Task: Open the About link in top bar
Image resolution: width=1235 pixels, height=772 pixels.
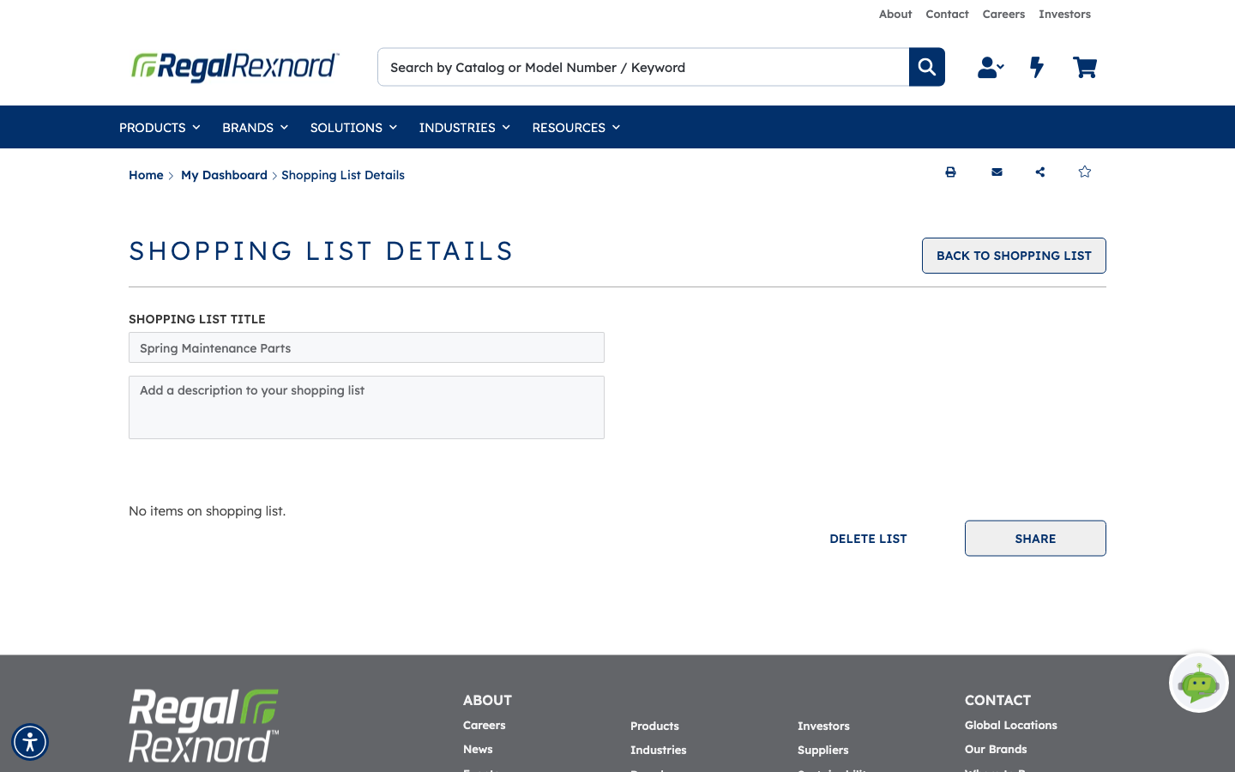Action: point(895,15)
